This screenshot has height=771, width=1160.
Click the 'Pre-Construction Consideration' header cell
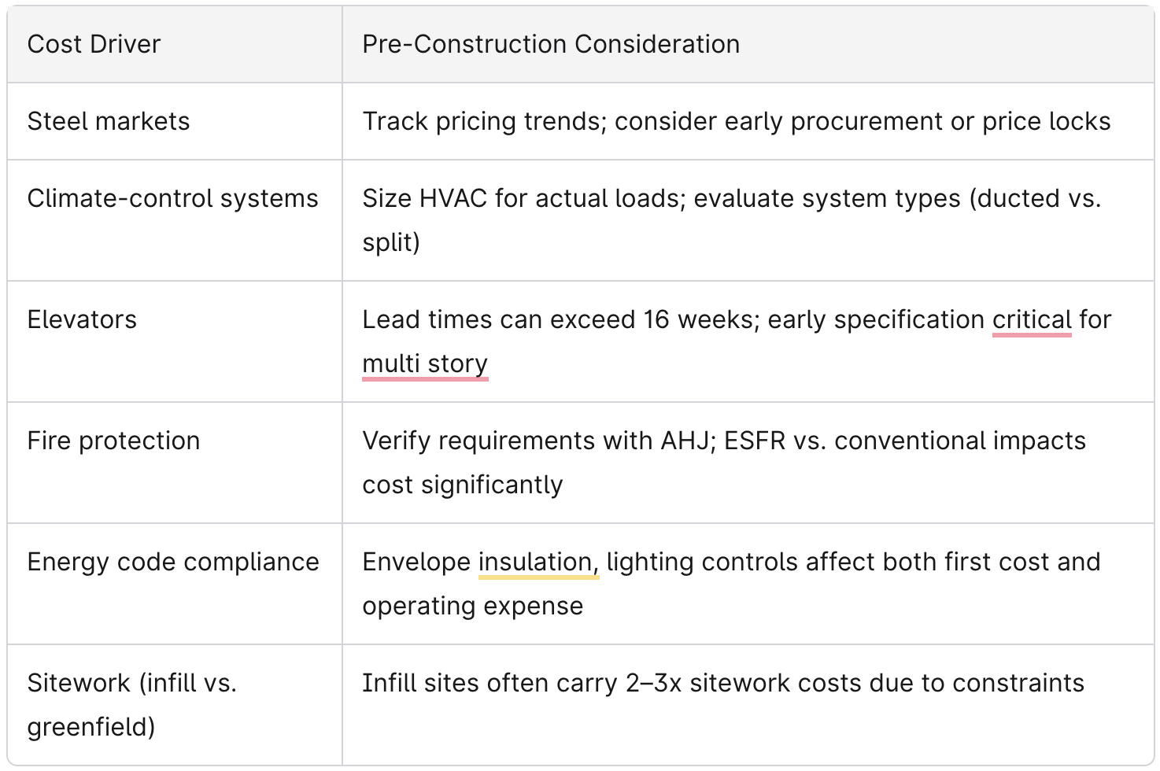pyautogui.click(x=551, y=45)
